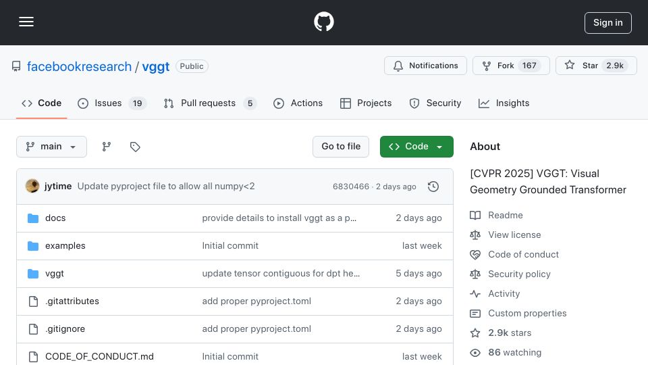Open the vggt repository link
Viewport: 648px width, 365px height.
(156, 66)
